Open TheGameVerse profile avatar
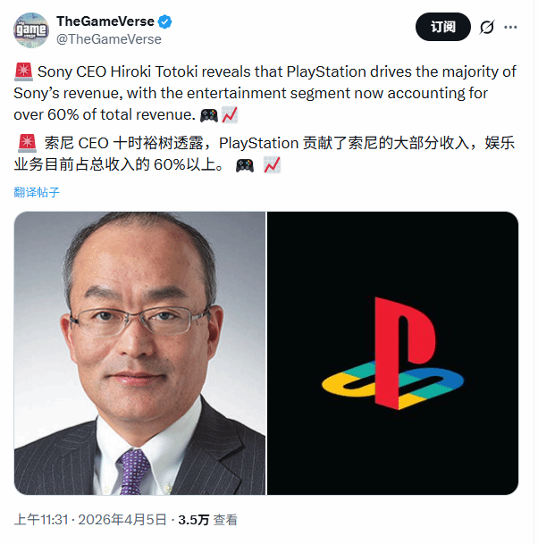The height and width of the screenshot is (544, 538). (31, 30)
